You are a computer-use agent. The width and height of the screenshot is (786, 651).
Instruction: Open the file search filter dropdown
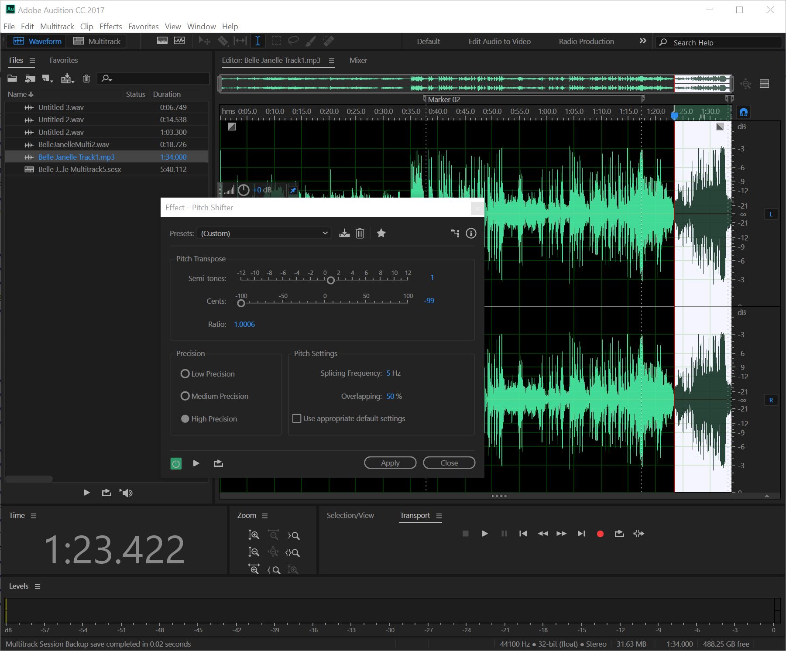106,79
